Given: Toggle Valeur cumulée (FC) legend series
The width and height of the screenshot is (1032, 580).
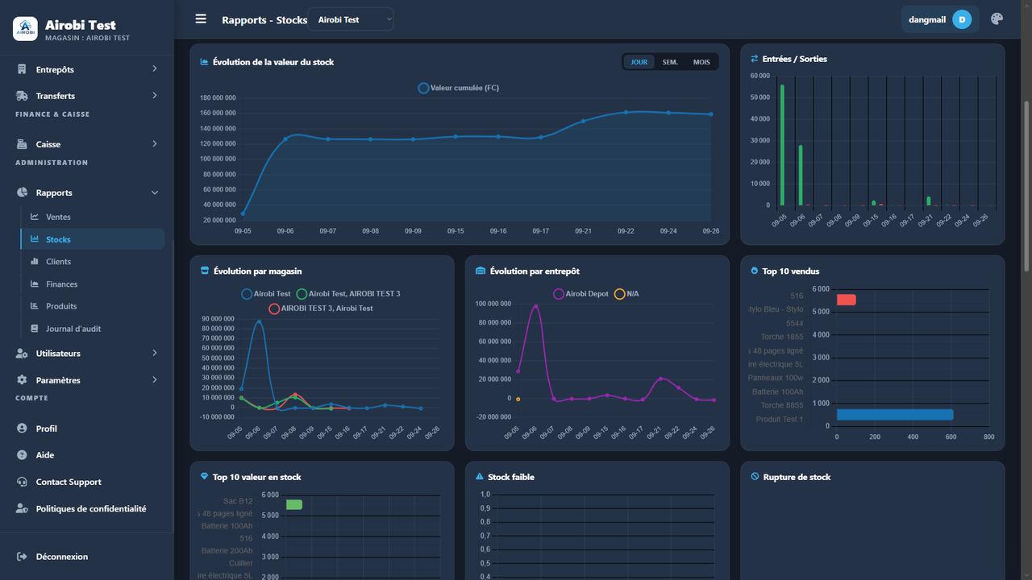Looking at the screenshot, I should [458, 88].
